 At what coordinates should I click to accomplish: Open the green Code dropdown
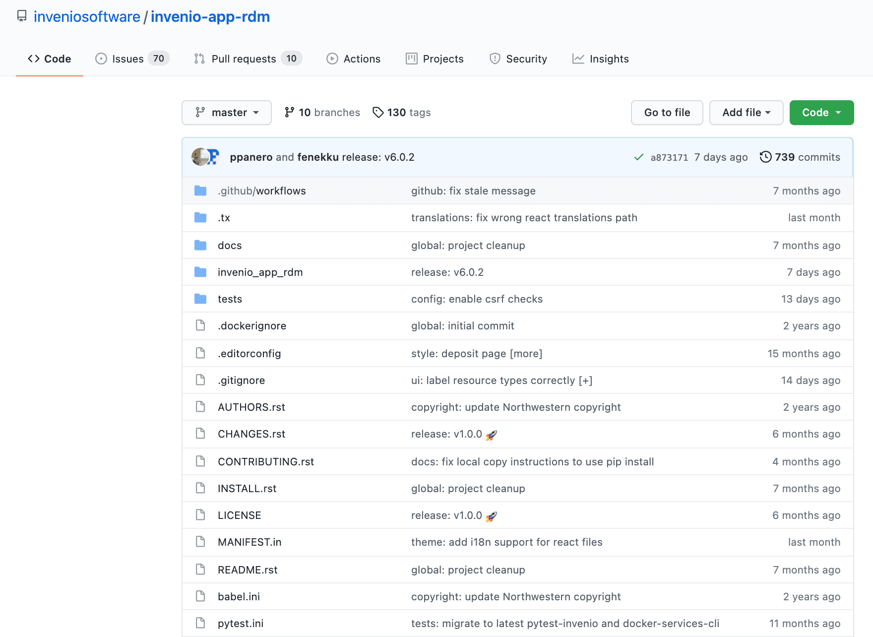click(x=821, y=113)
